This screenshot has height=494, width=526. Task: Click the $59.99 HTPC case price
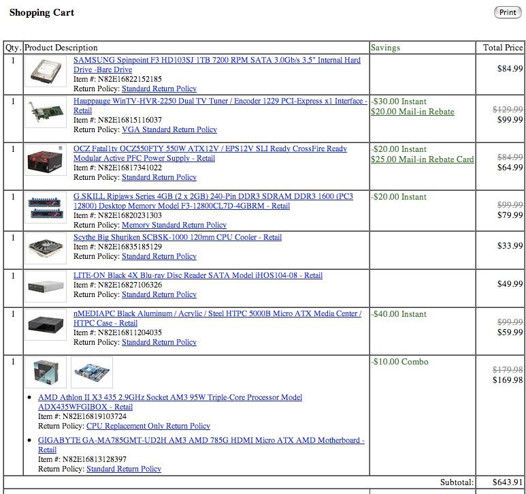coord(510,333)
